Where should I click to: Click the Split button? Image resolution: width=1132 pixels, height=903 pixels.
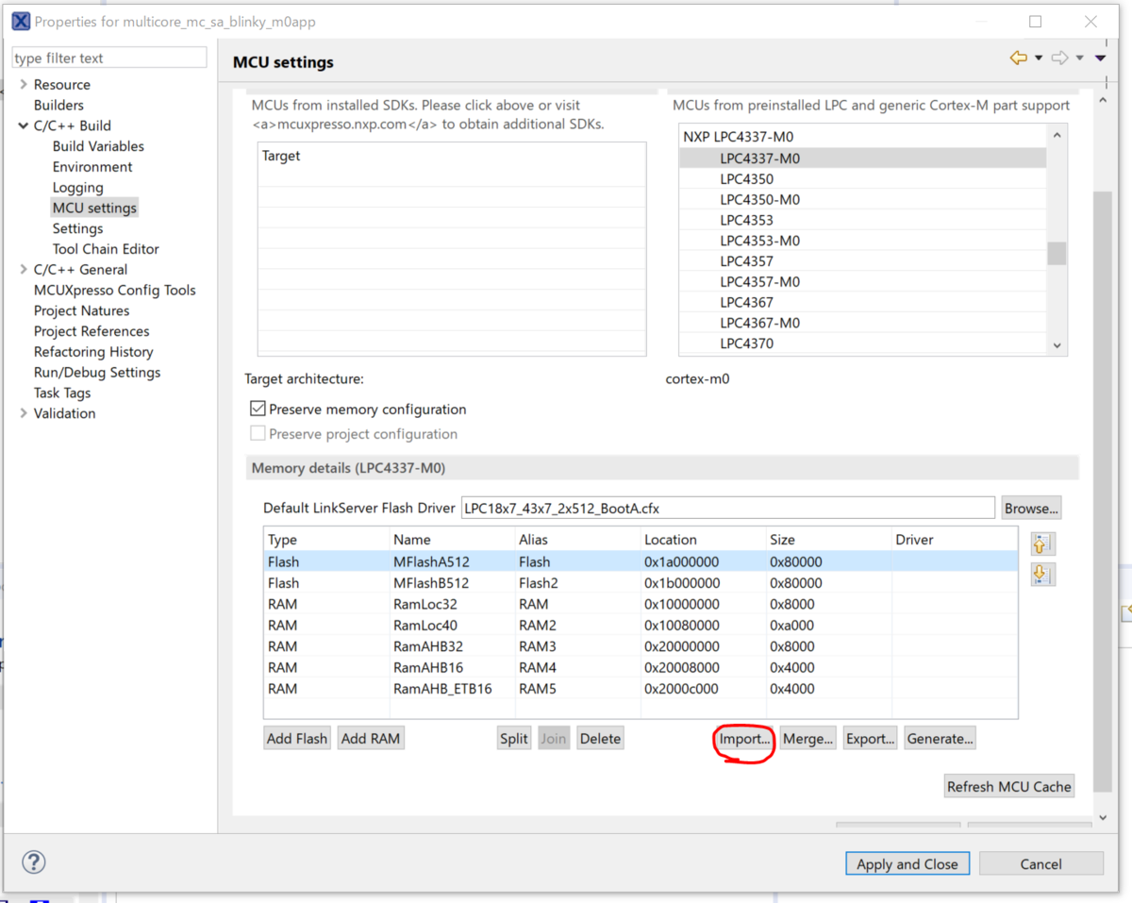514,738
